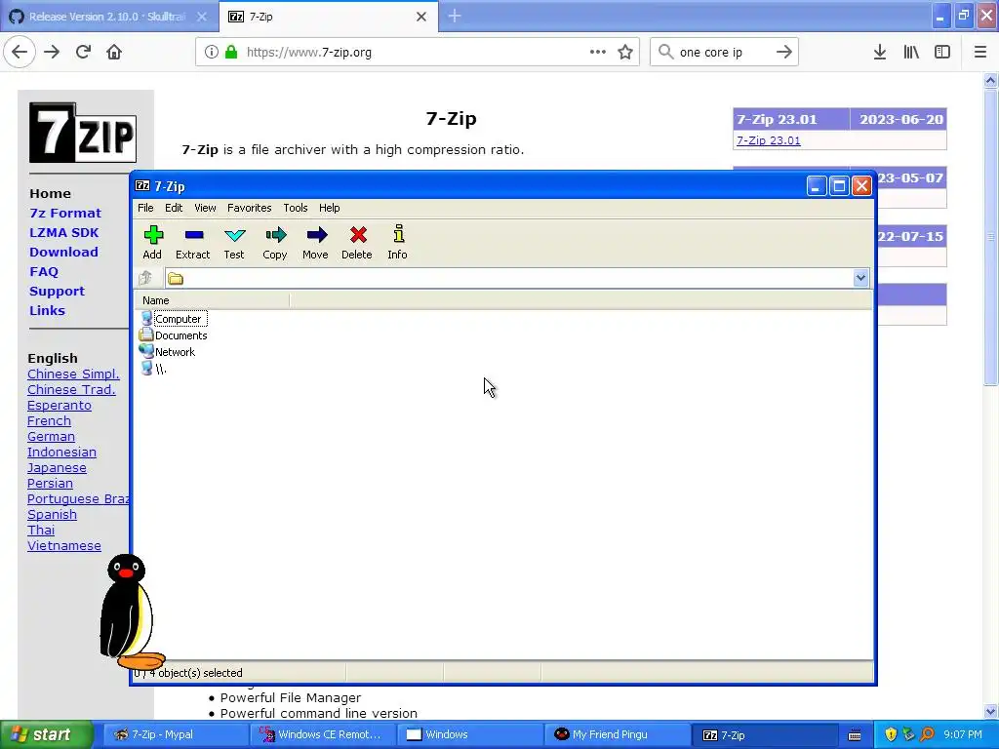This screenshot has width=999, height=749.
Task: Open the browser hamburger menu
Action: pyautogui.click(x=980, y=52)
